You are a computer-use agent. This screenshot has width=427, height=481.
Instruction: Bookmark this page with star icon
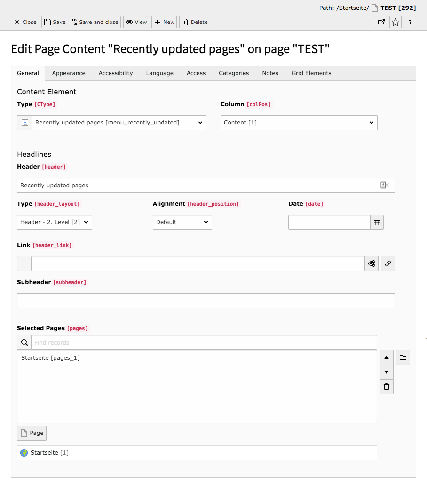pyautogui.click(x=395, y=22)
